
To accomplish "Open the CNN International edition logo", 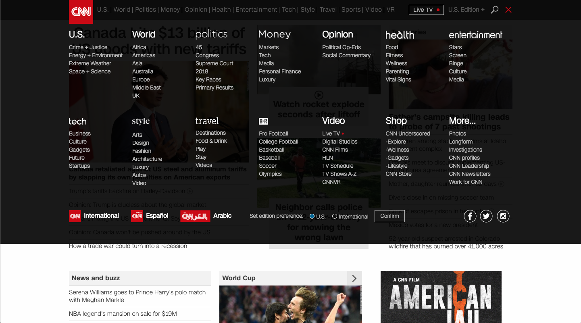I will point(75,216).
